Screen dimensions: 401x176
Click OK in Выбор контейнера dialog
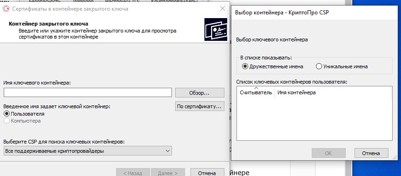click(x=329, y=153)
